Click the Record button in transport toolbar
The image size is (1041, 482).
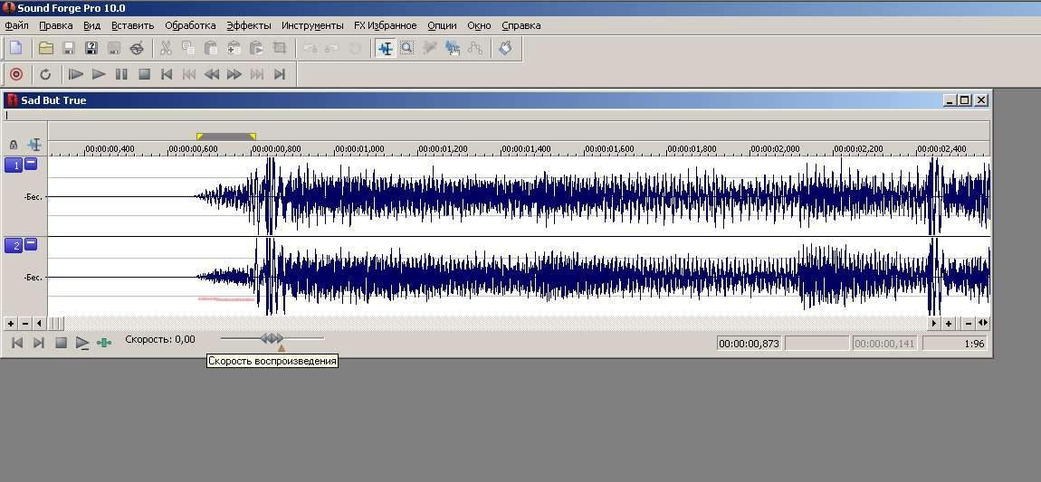pos(15,74)
